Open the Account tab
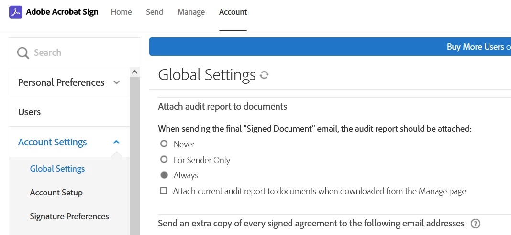Viewport: 511px width, 235px height. (x=233, y=12)
